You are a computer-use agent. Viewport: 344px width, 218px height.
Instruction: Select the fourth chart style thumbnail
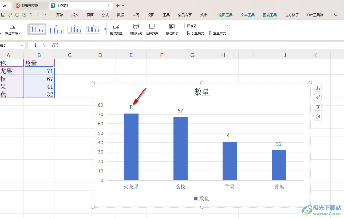pyautogui.click(x=93, y=29)
